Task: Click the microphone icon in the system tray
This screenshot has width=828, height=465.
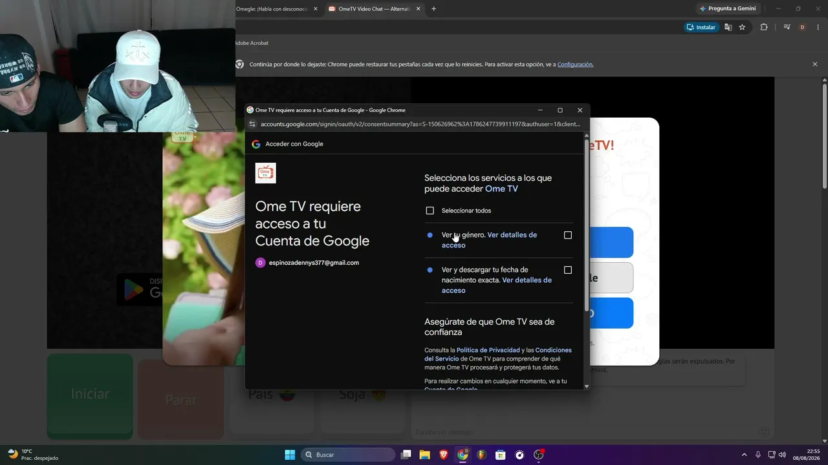Action: [758, 455]
